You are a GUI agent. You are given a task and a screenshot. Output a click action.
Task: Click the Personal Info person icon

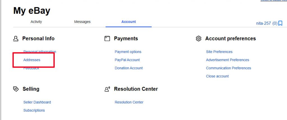pyautogui.click(x=16, y=39)
